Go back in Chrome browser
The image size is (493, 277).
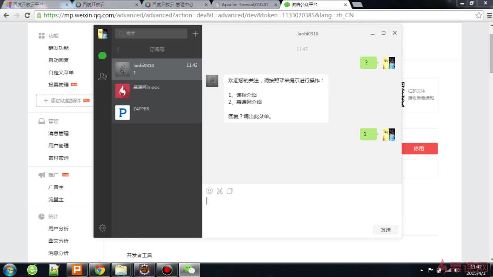click(x=6, y=15)
